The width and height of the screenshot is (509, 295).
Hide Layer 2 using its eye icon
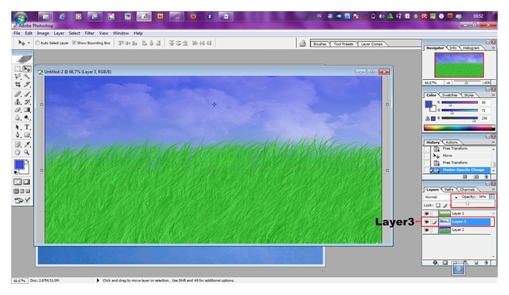[427, 230]
